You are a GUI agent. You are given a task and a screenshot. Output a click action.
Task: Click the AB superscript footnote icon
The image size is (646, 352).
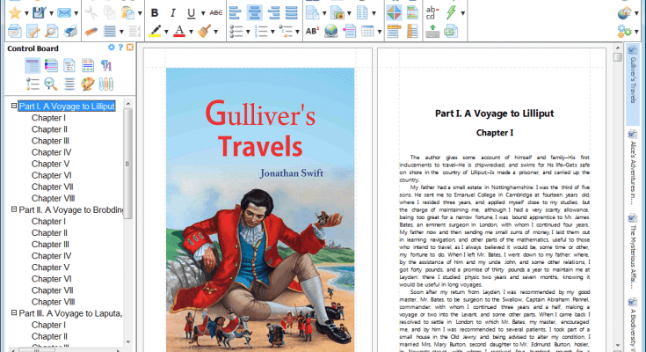pyautogui.click(x=312, y=32)
